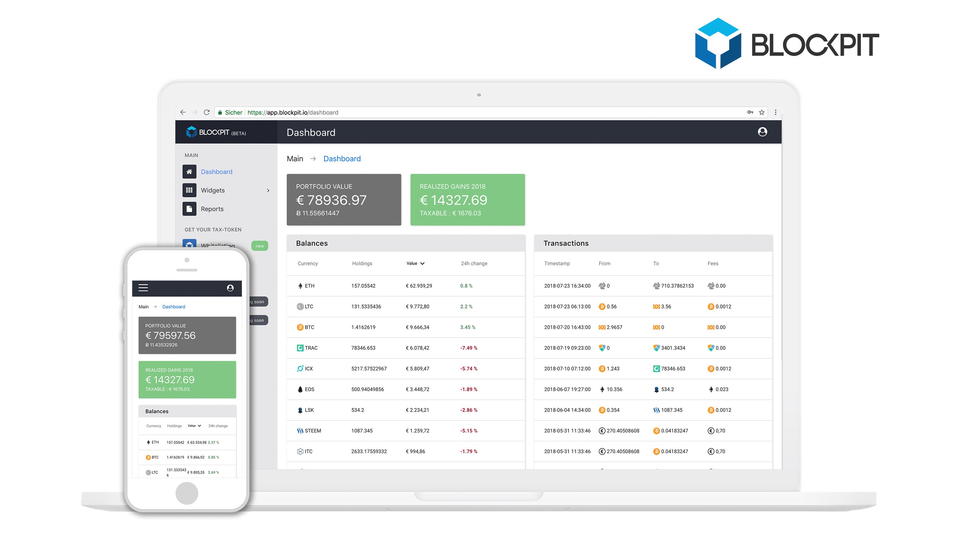Tap the BTC row on the phone Balances

tap(187, 457)
